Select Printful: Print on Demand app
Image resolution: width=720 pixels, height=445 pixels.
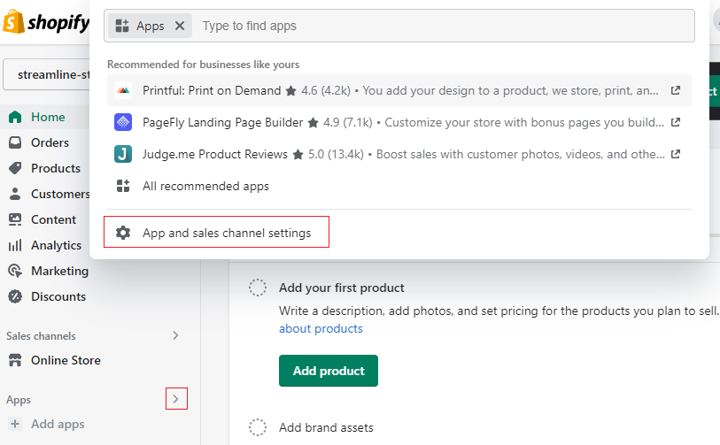point(213,90)
